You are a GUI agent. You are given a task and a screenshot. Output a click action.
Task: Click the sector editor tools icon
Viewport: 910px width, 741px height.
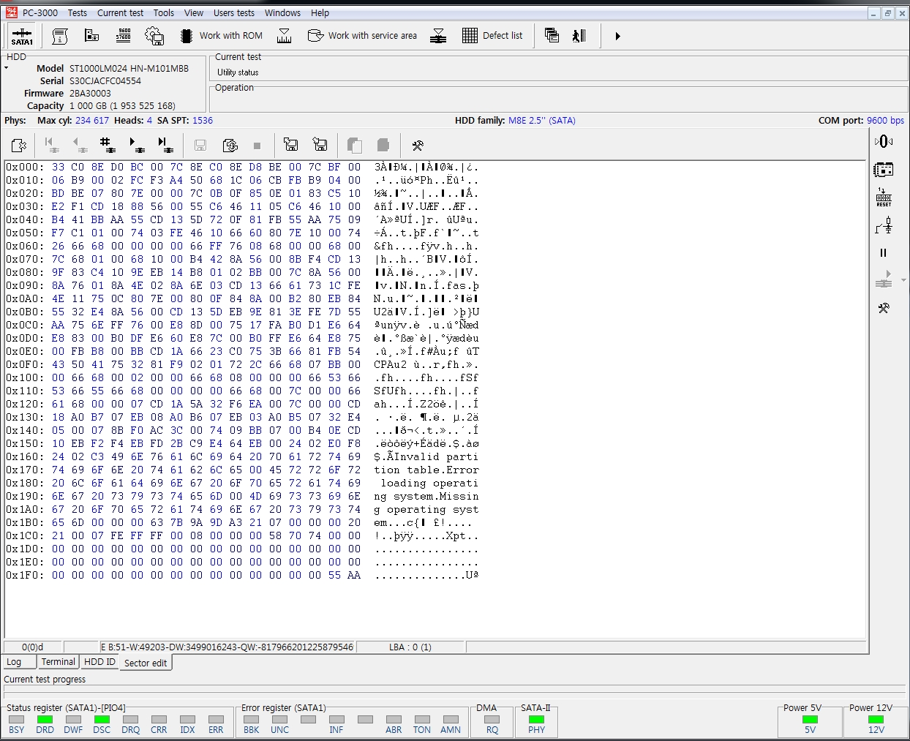tap(418, 145)
